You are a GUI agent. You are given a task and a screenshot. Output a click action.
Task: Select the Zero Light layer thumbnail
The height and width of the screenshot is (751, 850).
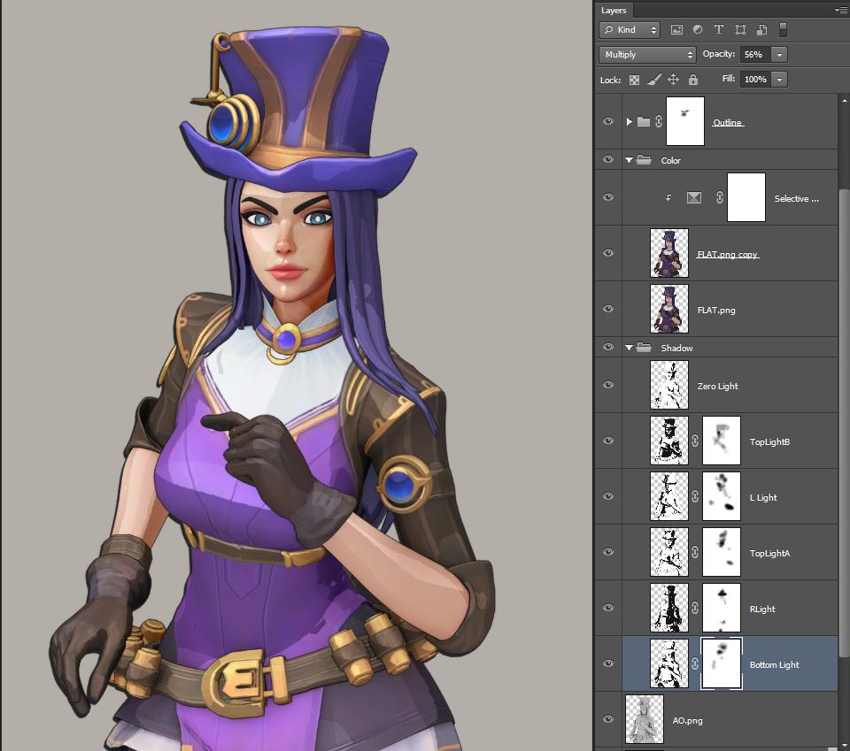click(x=669, y=385)
